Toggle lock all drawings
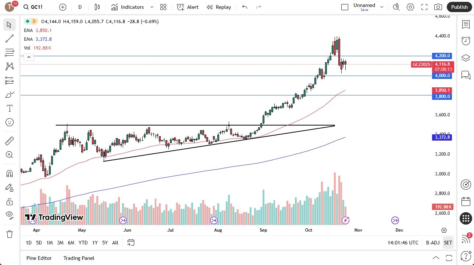 (x=9, y=202)
